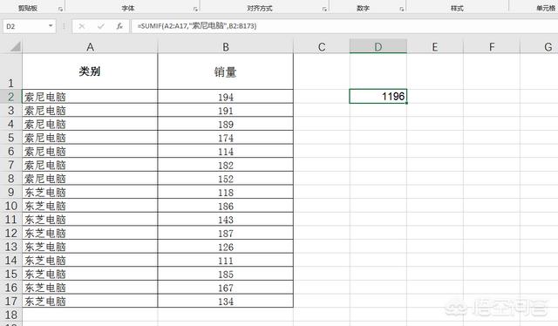
Task: Click the cell with value 185
Action: tap(226, 274)
